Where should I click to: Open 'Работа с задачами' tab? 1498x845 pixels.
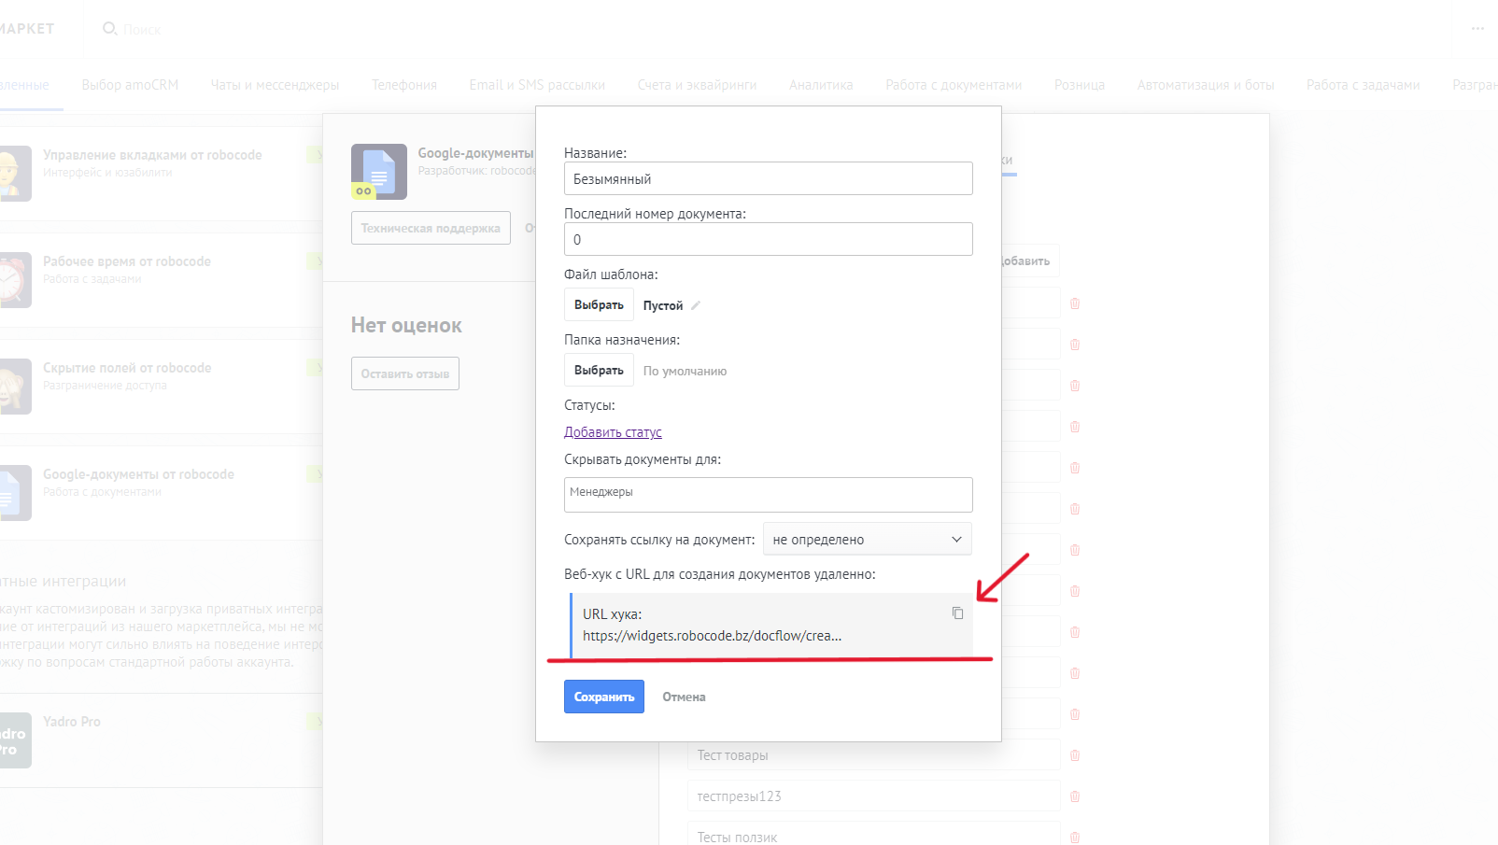pyautogui.click(x=1363, y=85)
